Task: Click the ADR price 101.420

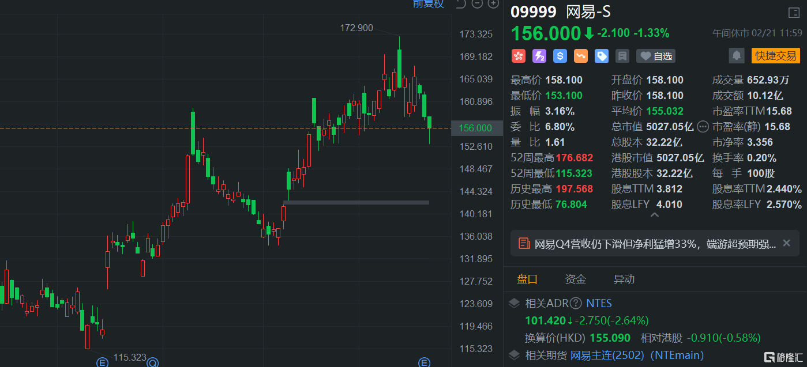Action: (x=545, y=320)
